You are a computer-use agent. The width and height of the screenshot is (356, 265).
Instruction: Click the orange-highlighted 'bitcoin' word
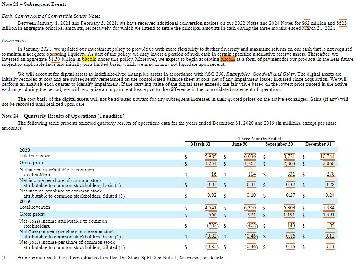pos(228,59)
